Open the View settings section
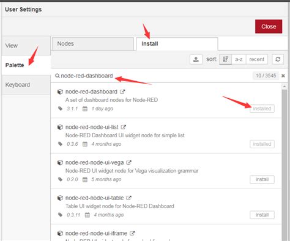This screenshot has height=241, width=290. click(x=26, y=46)
